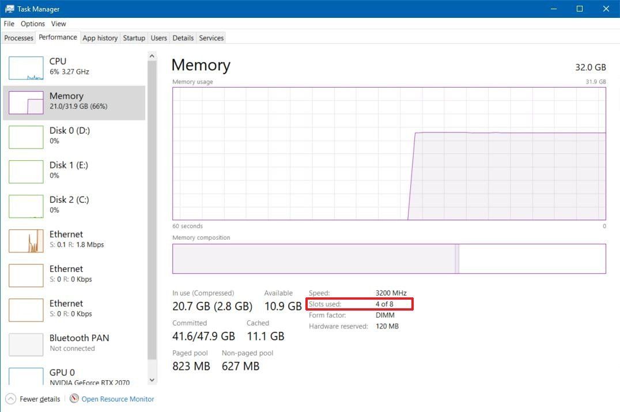Open Resource Monitor via the link

pos(118,399)
